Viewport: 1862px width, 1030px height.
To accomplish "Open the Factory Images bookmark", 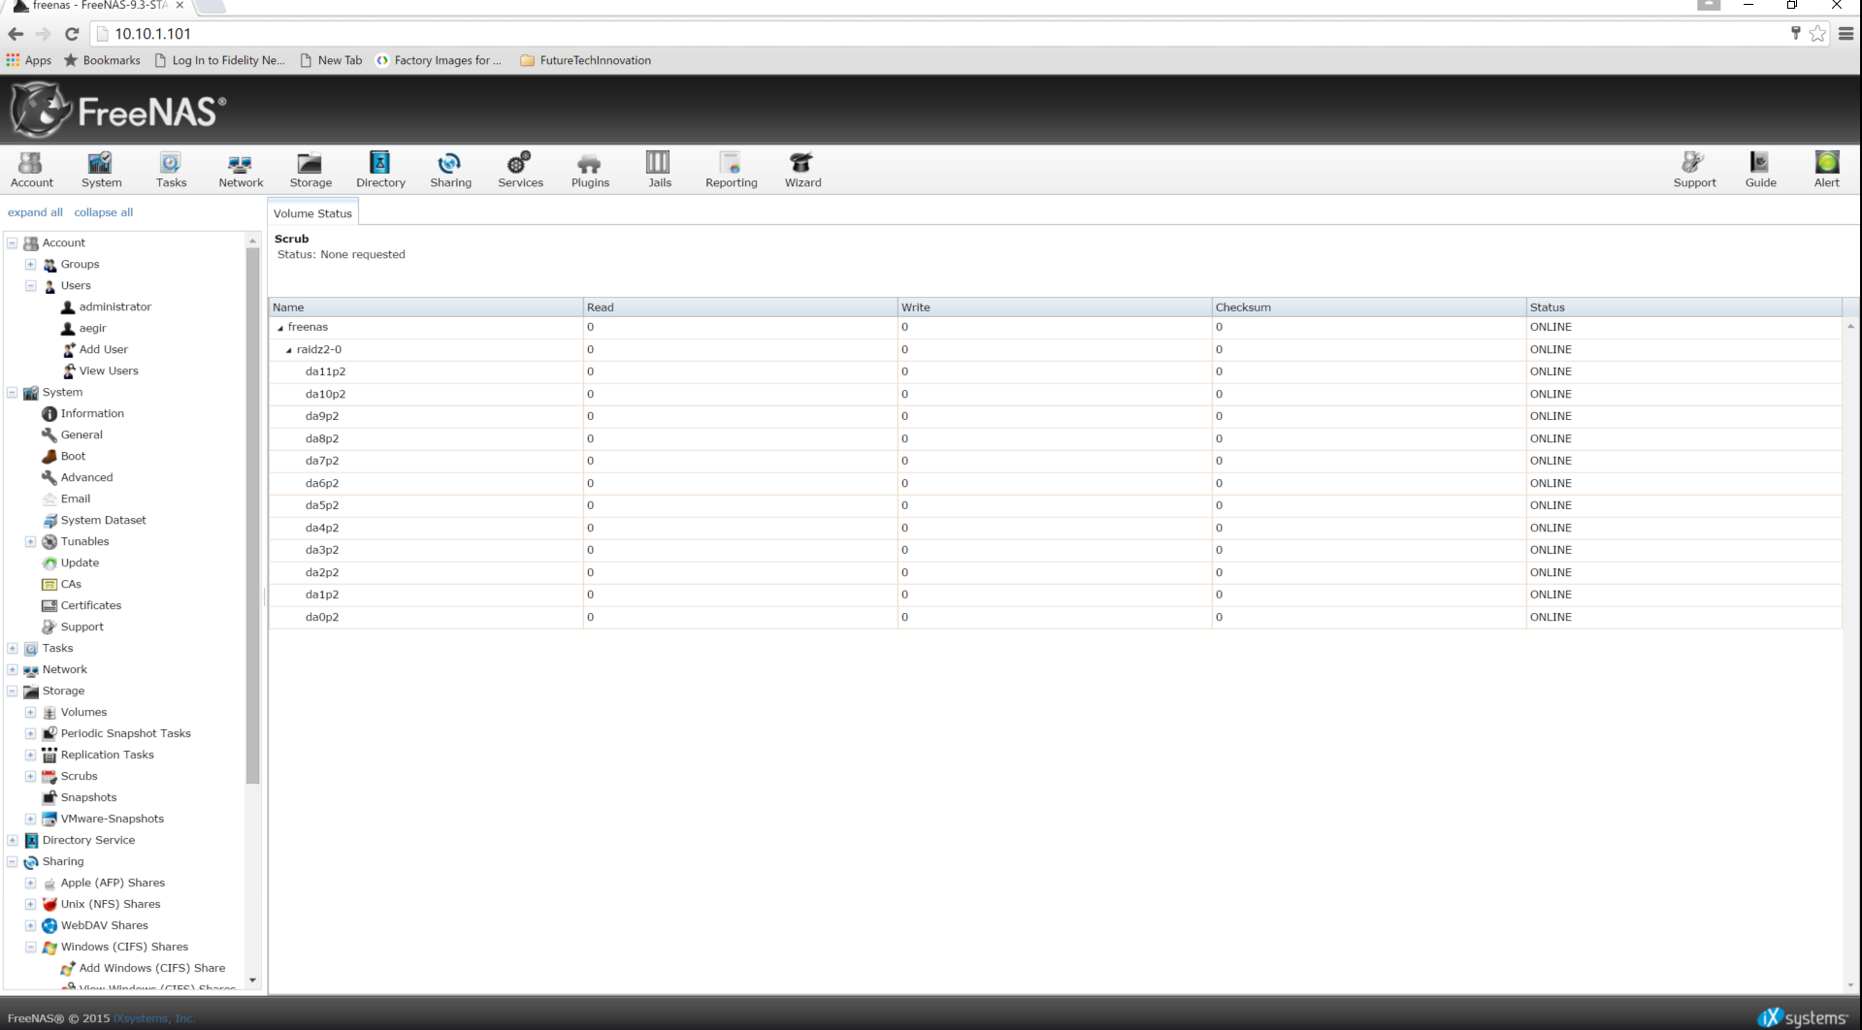I will point(439,60).
